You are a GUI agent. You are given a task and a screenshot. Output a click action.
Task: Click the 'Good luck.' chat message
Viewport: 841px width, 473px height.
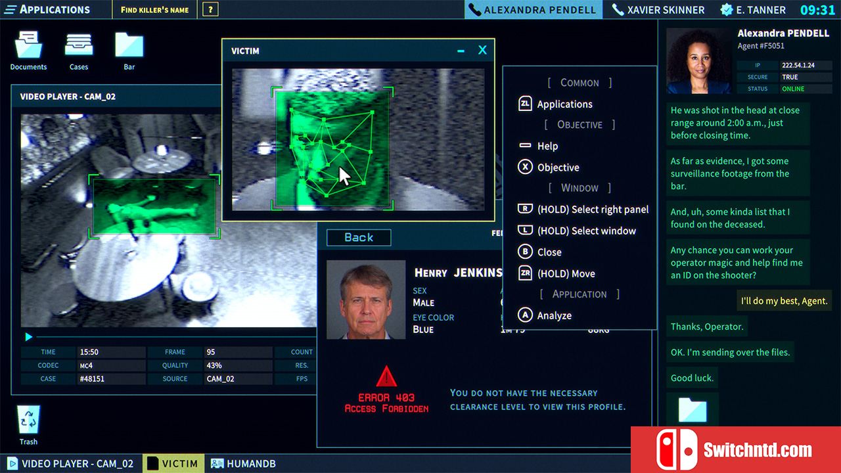pyautogui.click(x=691, y=378)
